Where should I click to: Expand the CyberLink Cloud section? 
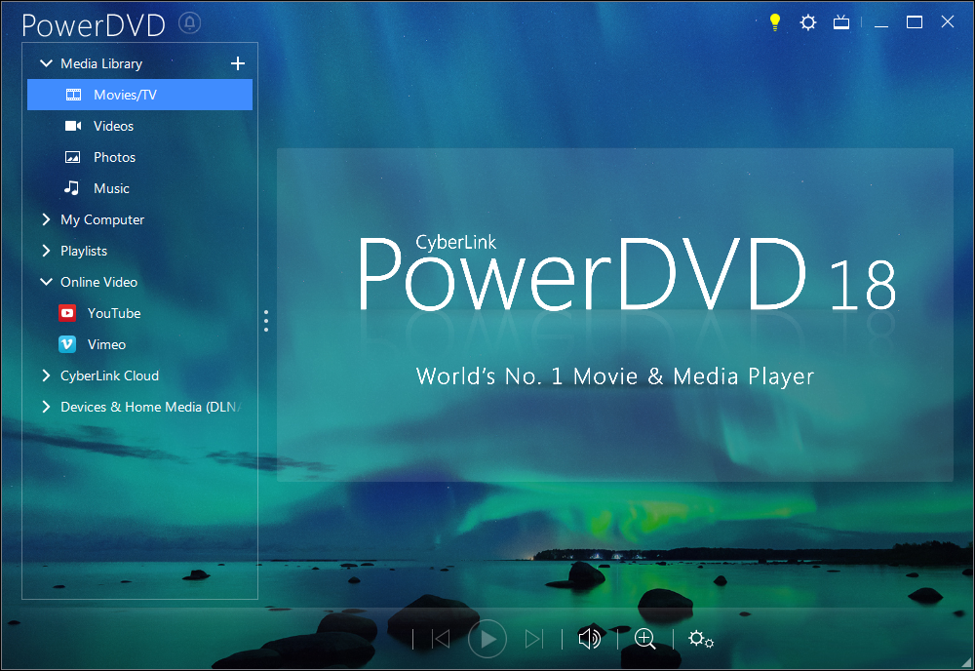click(46, 375)
